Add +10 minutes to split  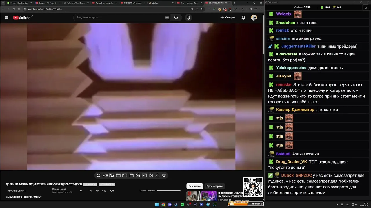point(104,191)
